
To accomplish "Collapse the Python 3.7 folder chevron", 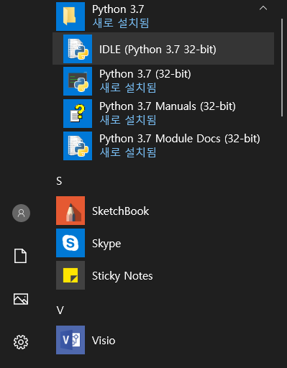I will (x=263, y=8).
